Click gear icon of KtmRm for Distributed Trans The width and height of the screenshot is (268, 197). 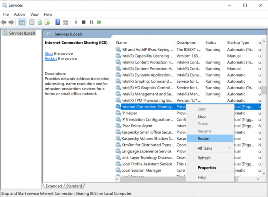(x=118, y=145)
